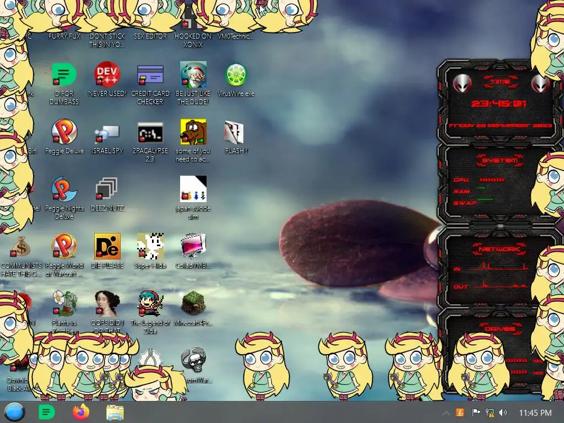564x423 pixels.
Task: Click the network IN graph
Action: click(x=500, y=266)
